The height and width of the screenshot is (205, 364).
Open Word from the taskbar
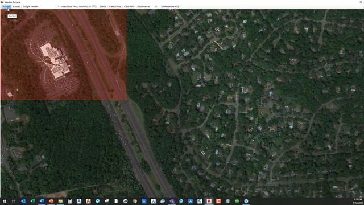tap(42, 201)
